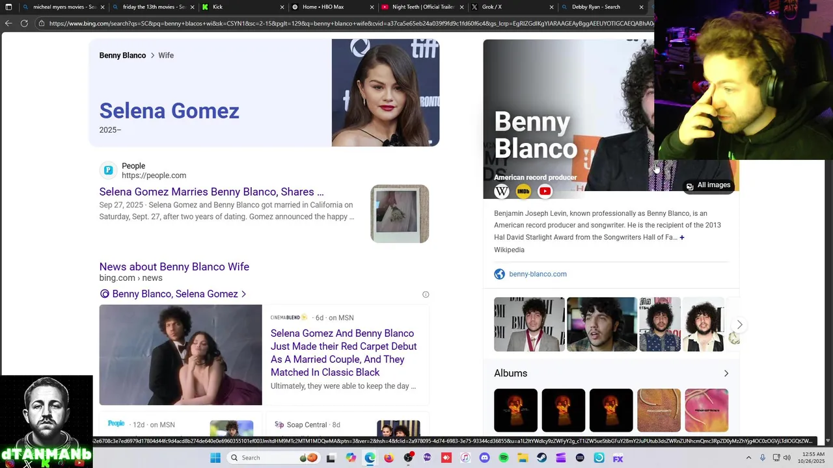Launch Spotify from the taskbar
833x468 pixels.
[504, 458]
